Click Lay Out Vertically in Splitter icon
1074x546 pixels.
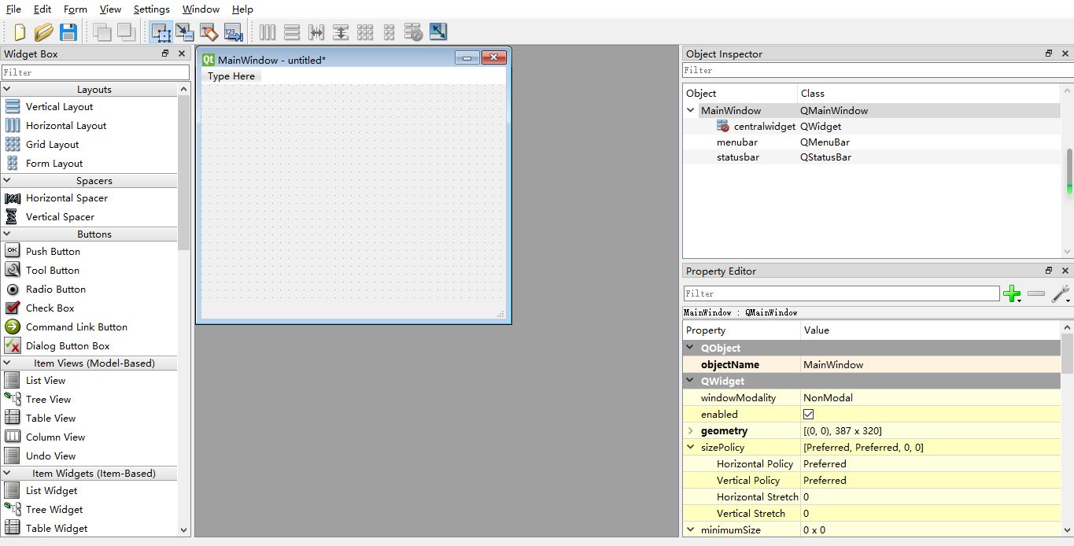coord(341,32)
